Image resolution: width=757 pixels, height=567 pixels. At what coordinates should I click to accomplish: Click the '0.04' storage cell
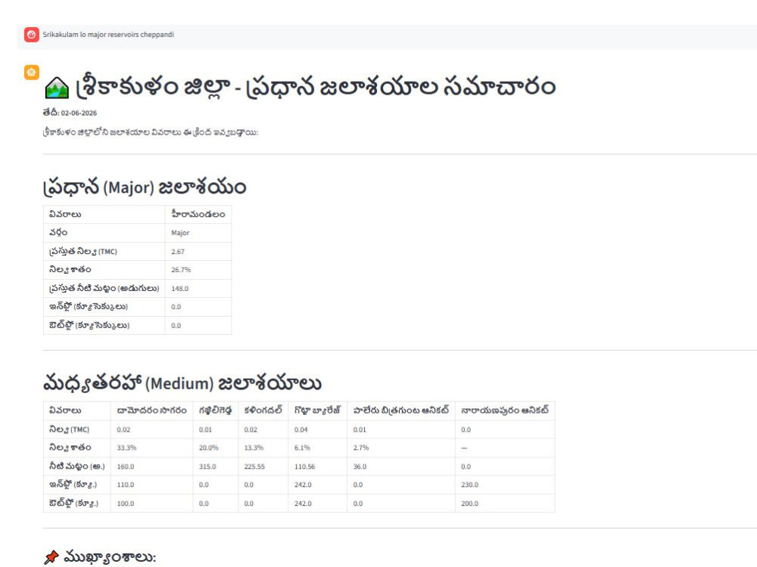coord(301,429)
